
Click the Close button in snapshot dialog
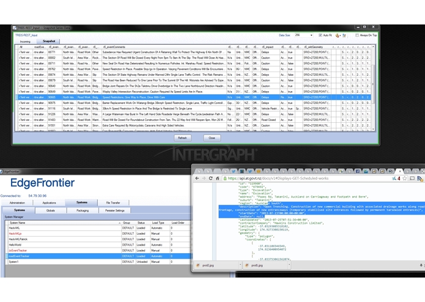[x=212, y=138]
